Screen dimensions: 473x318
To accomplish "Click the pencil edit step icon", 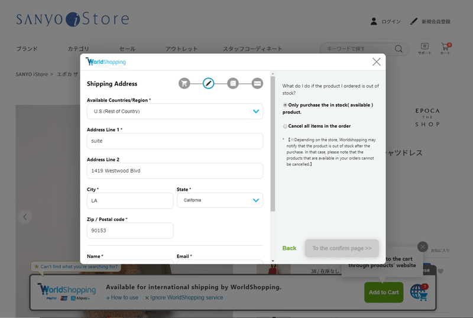I will 209,83.
